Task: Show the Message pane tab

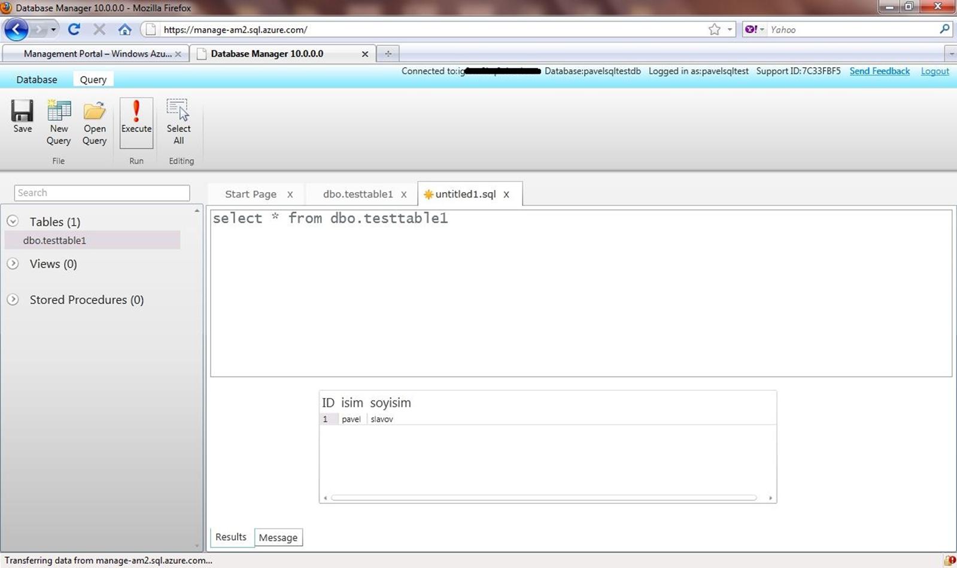Action: [278, 537]
